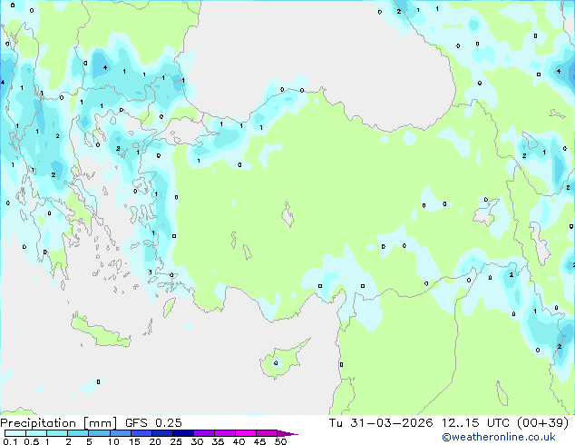This screenshot has width=575, height=445.
Task: Click the 1–2 mm legend color swatch
Action: click(57, 433)
